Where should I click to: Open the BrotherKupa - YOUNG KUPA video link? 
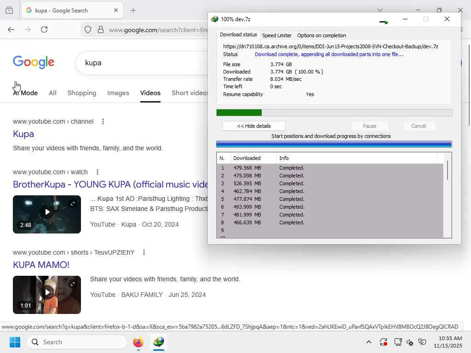(110, 184)
